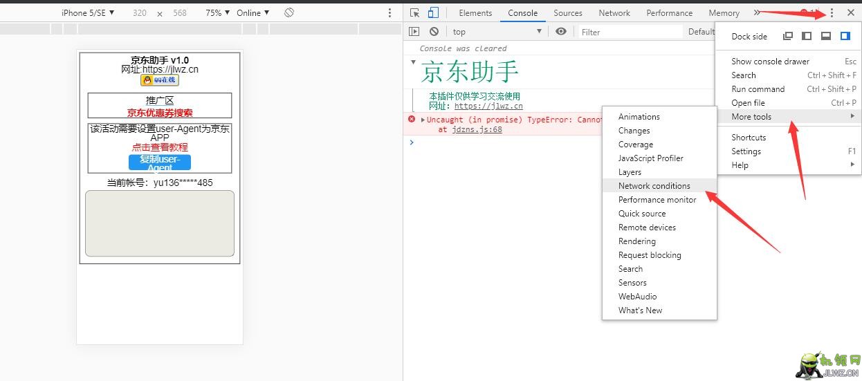The width and height of the screenshot is (862, 381).
Task: Open the top JavaScript context dropdown
Action: tap(497, 32)
